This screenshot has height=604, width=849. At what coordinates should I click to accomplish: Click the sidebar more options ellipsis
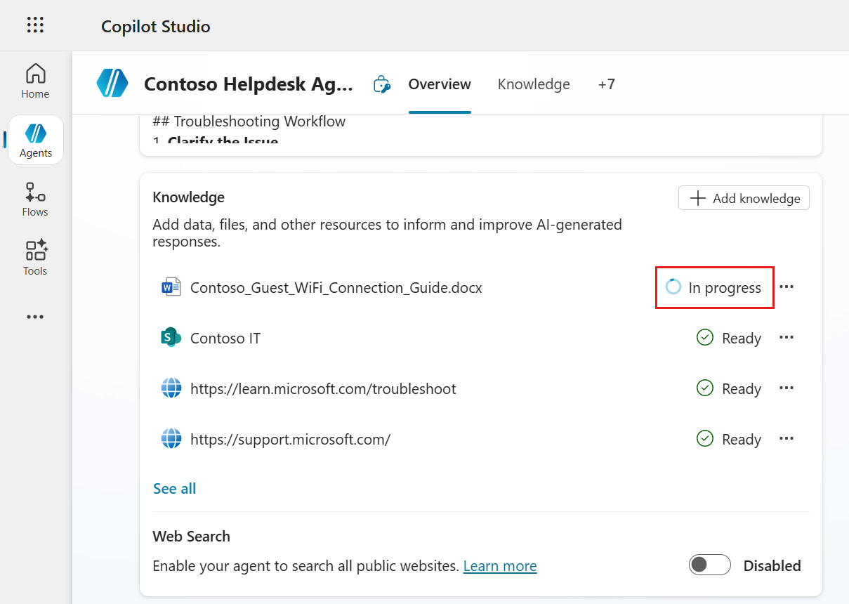click(x=35, y=317)
